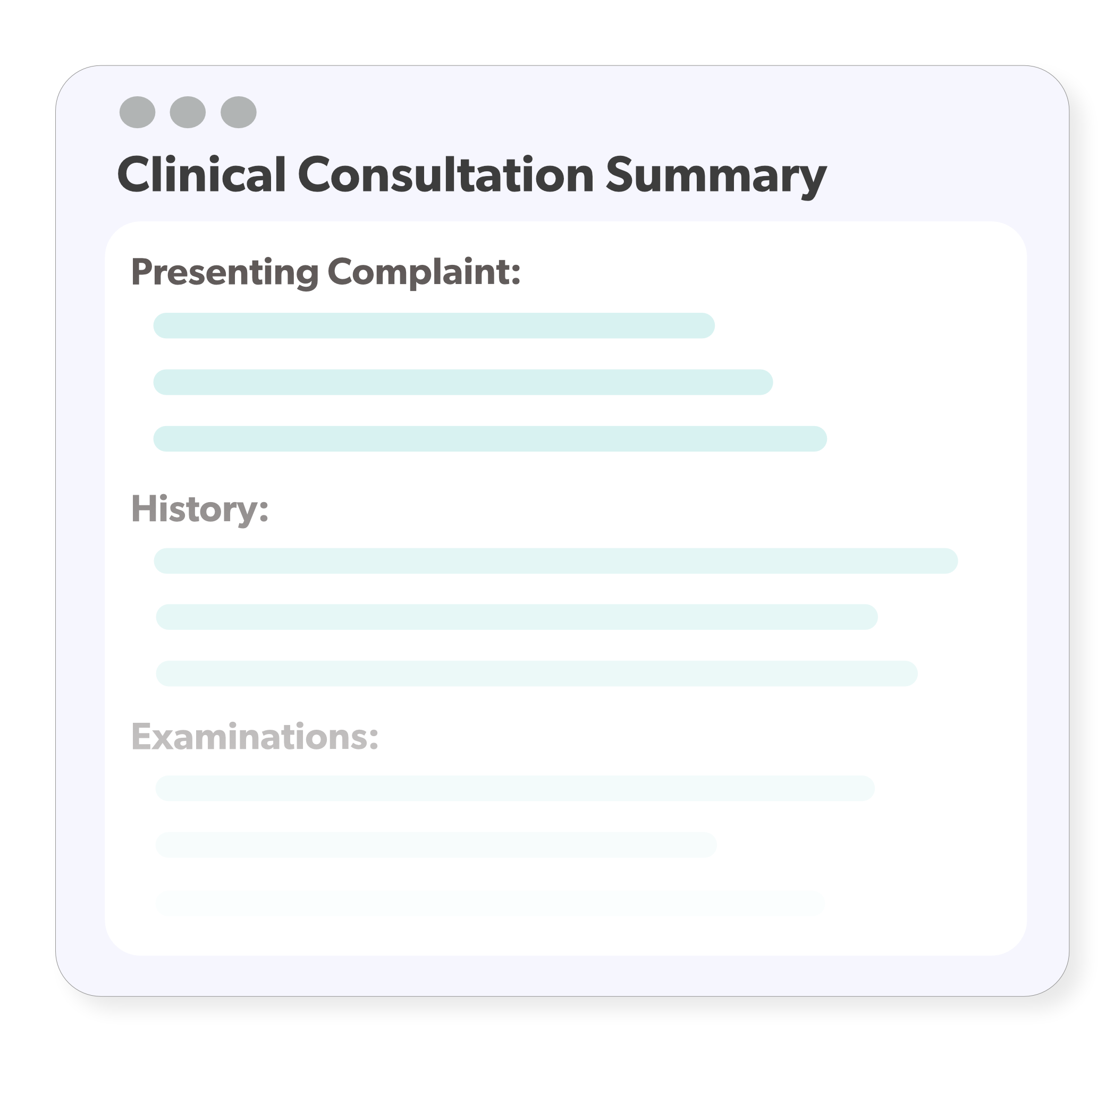The width and height of the screenshot is (1106, 1109).
Task: Select the first line under History
Action: 555,561
